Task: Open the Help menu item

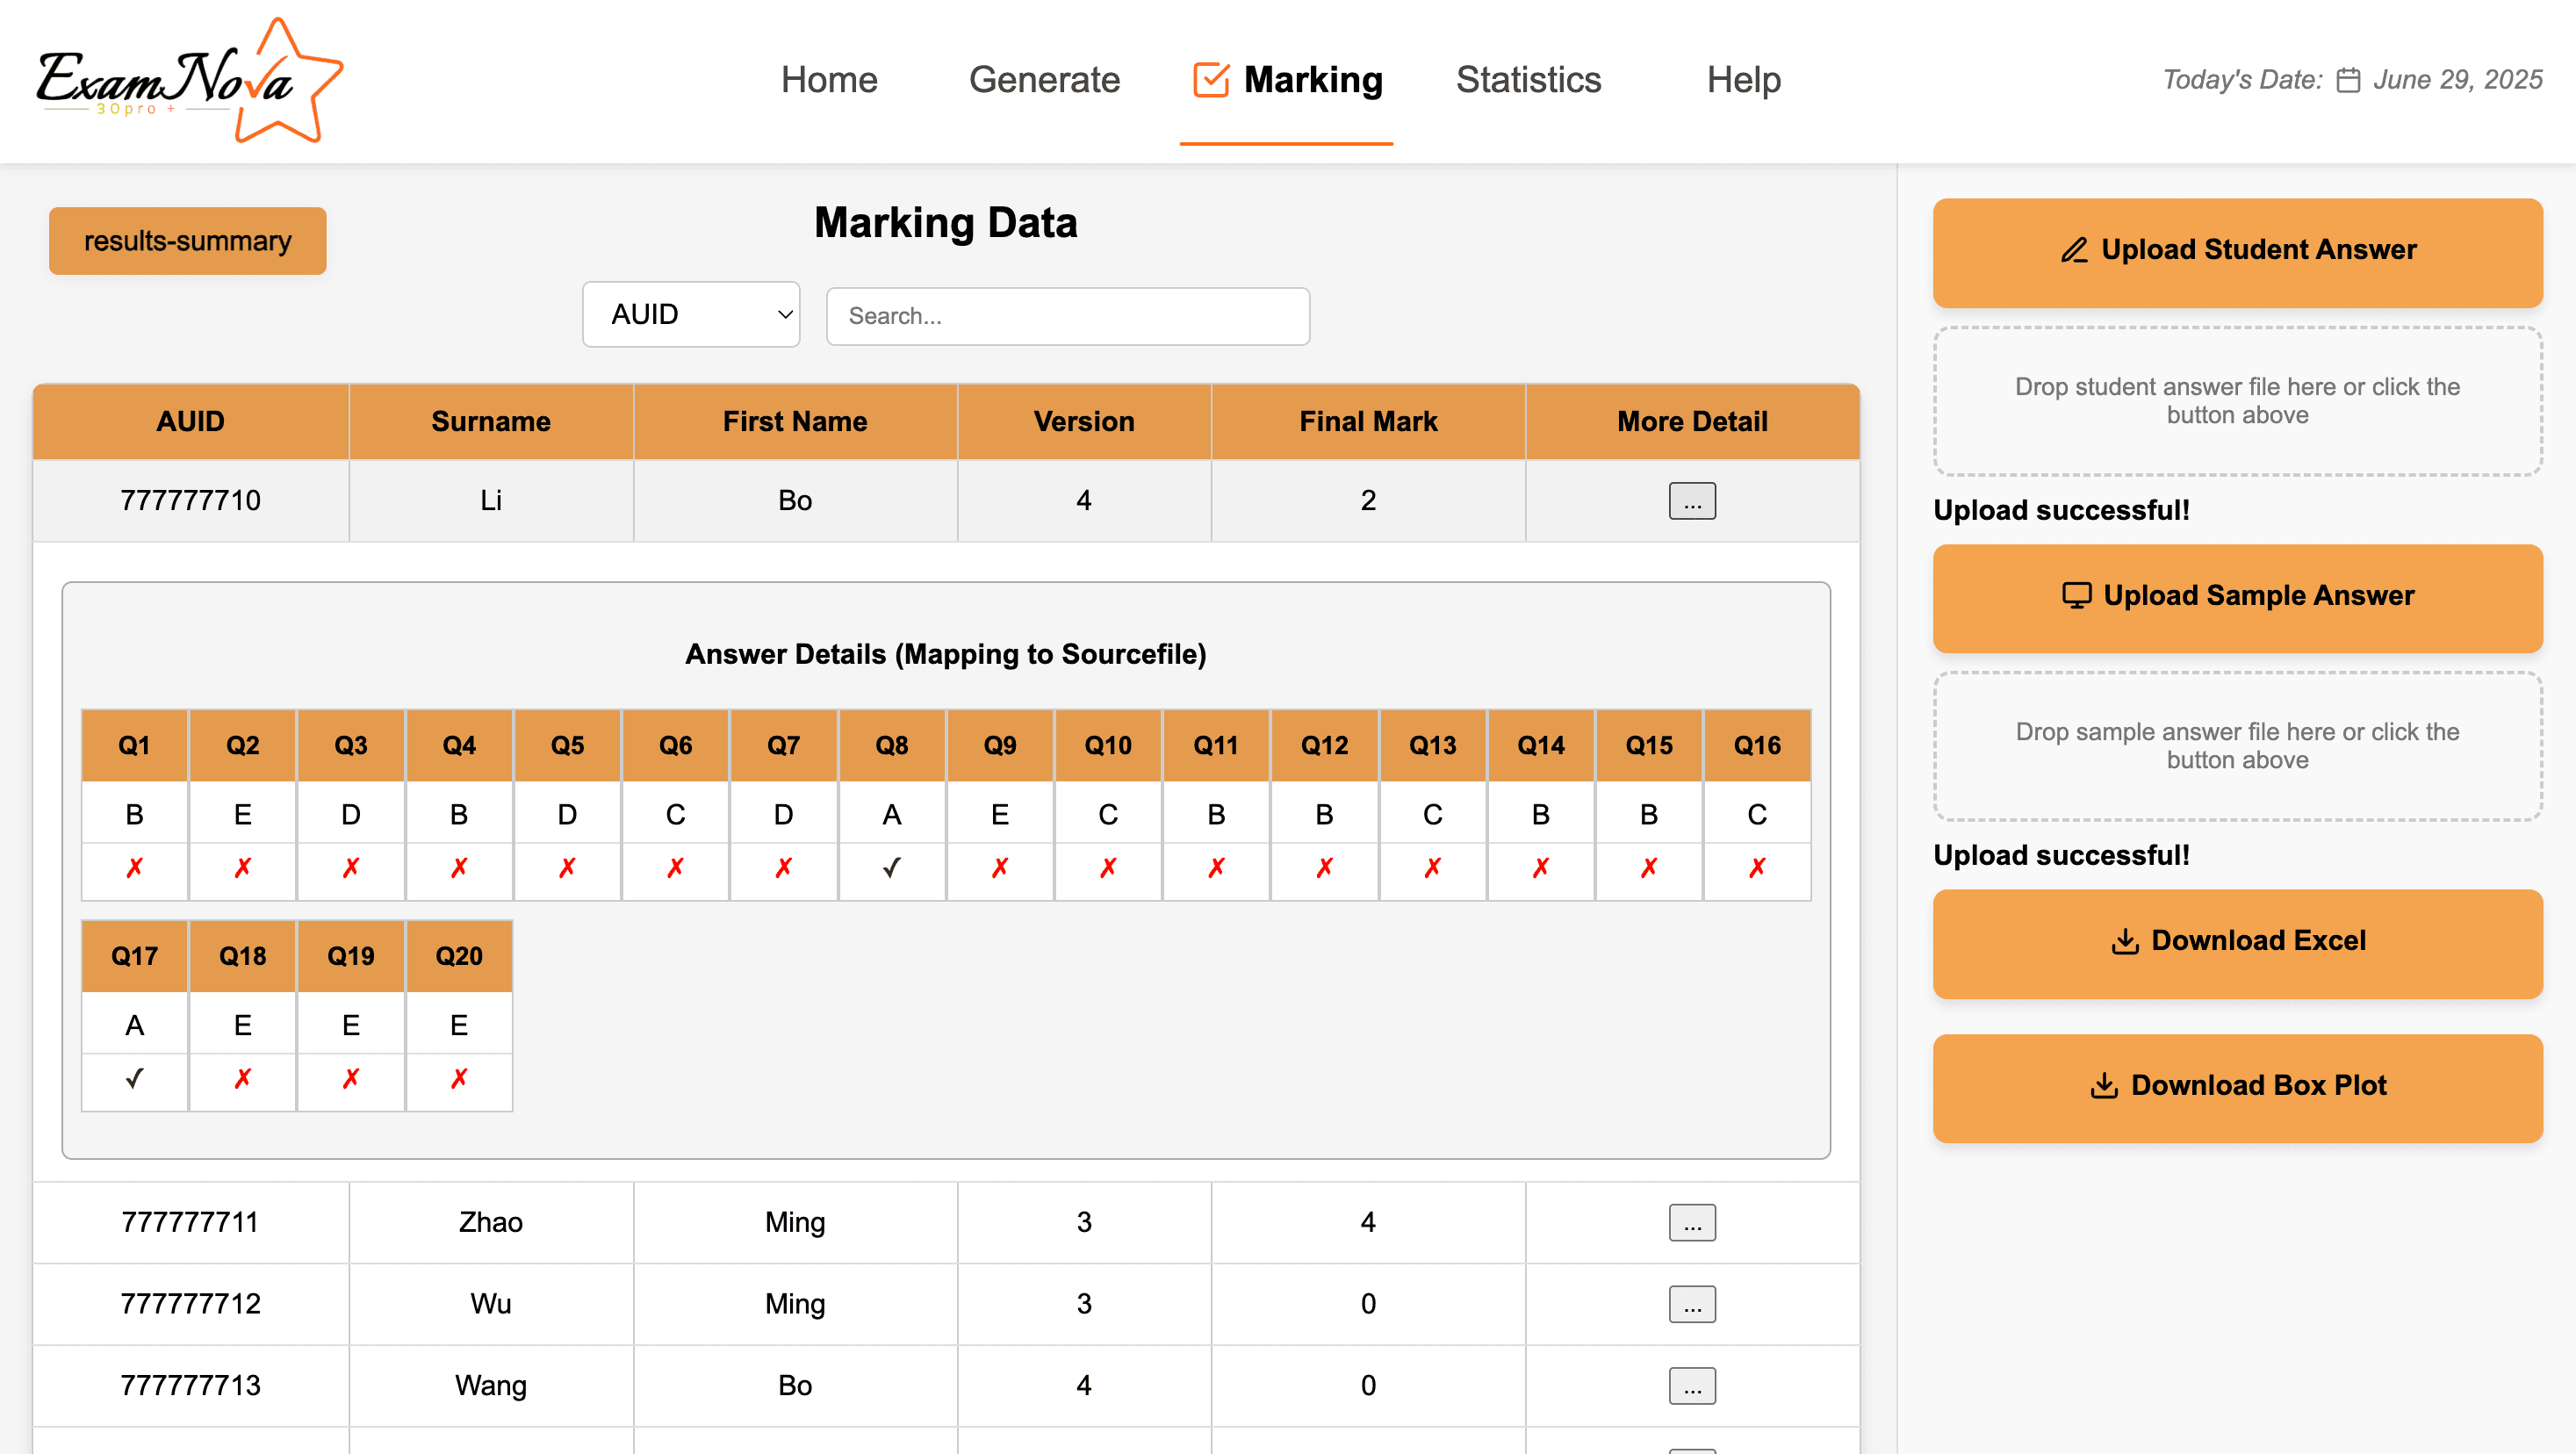Action: (1743, 80)
